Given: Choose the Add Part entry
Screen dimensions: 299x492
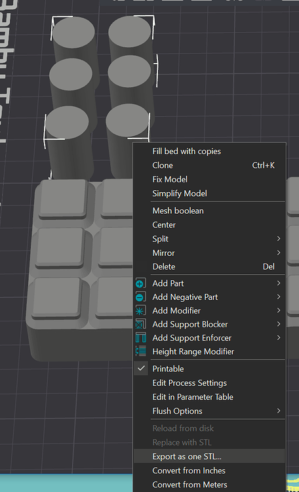Looking at the screenshot, I should [210, 283].
